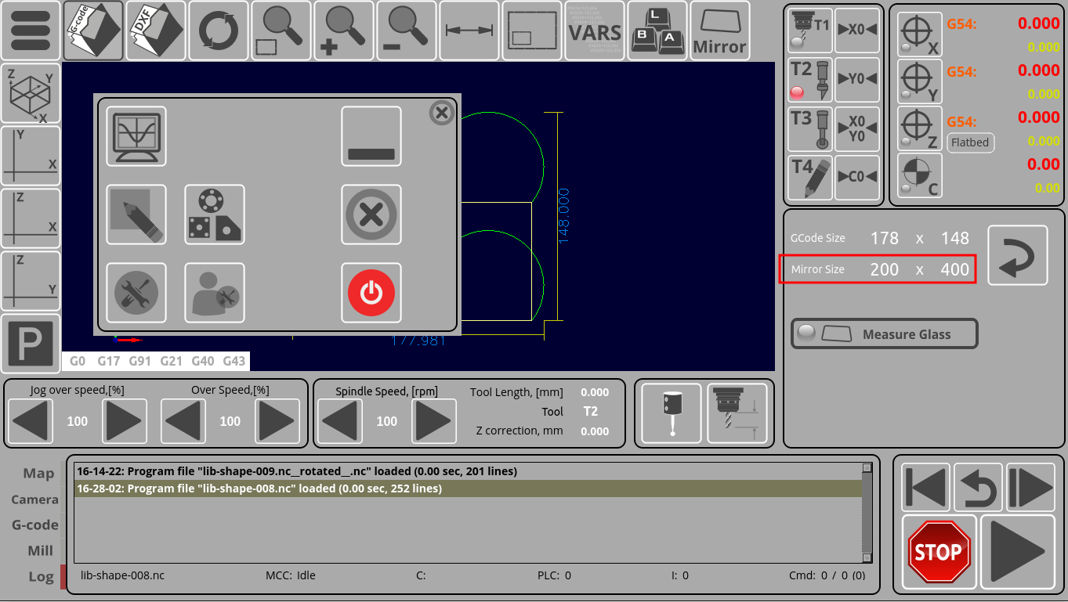Click the red power shutdown icon

pyautogui.click(x=371, y=293)
